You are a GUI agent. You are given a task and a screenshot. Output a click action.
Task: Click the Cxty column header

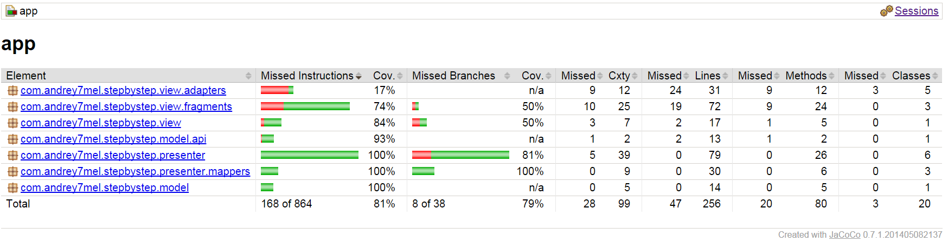[619, 76]
